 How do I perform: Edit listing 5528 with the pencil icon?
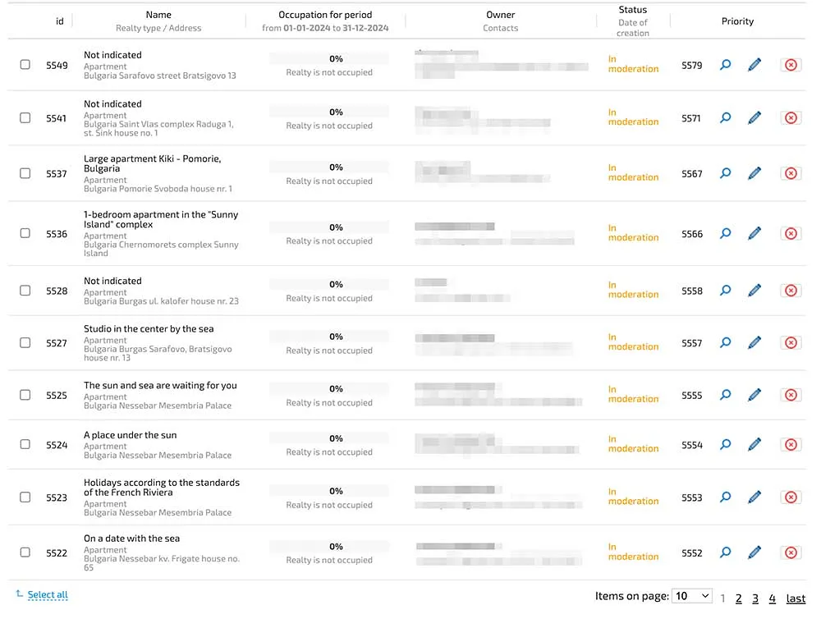754,290
